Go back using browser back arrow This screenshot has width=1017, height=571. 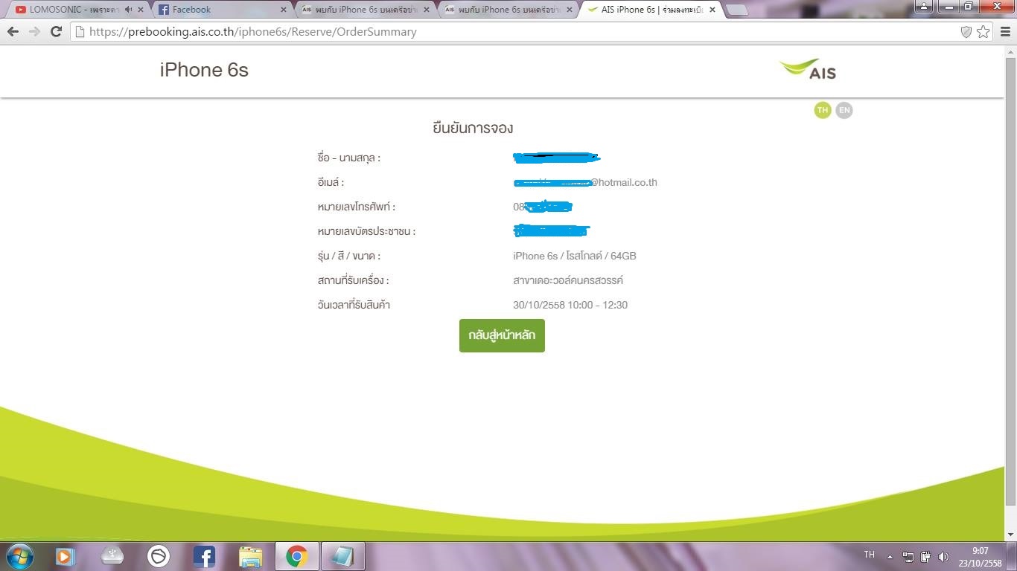13,31
